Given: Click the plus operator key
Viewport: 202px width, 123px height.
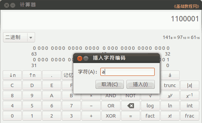Looking at the screenshot, I should 91,116.
